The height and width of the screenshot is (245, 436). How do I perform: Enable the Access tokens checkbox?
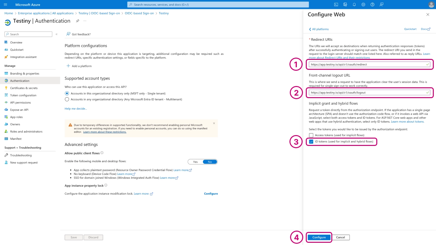pyautogui.click(x=311, y=135)
